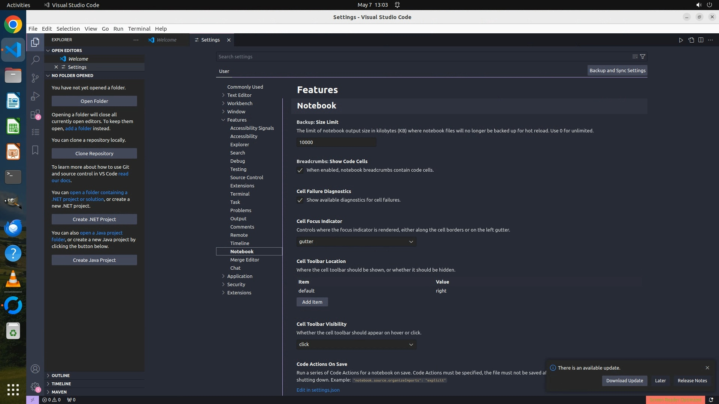719x404 pixels.
Task: Open Run and Debug view icon
Action: (x=35, y=96)
